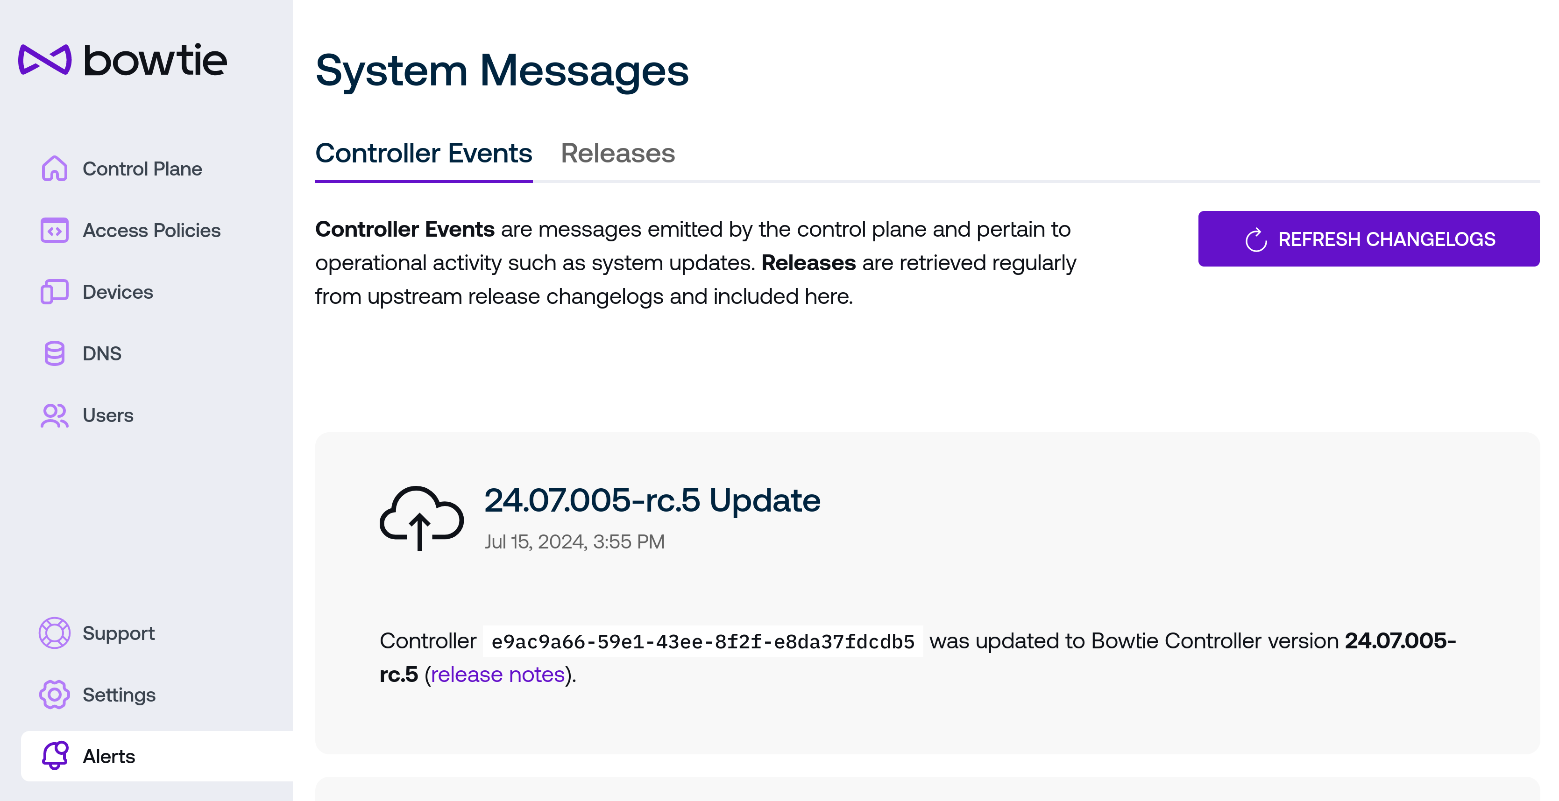Open Control Plane via home icon
Screen dimensions: 1559x801
pyautogui.click(x=55, y=168)
